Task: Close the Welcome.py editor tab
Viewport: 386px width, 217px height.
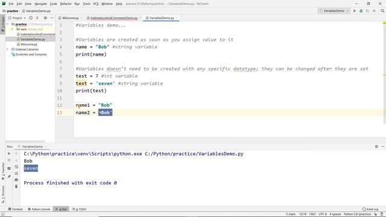Action: pyautogui.click(x=81, y=18)
